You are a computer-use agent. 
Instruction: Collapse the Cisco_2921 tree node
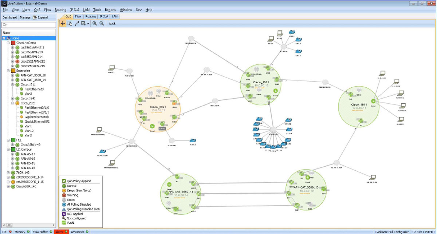click(13, 103)
